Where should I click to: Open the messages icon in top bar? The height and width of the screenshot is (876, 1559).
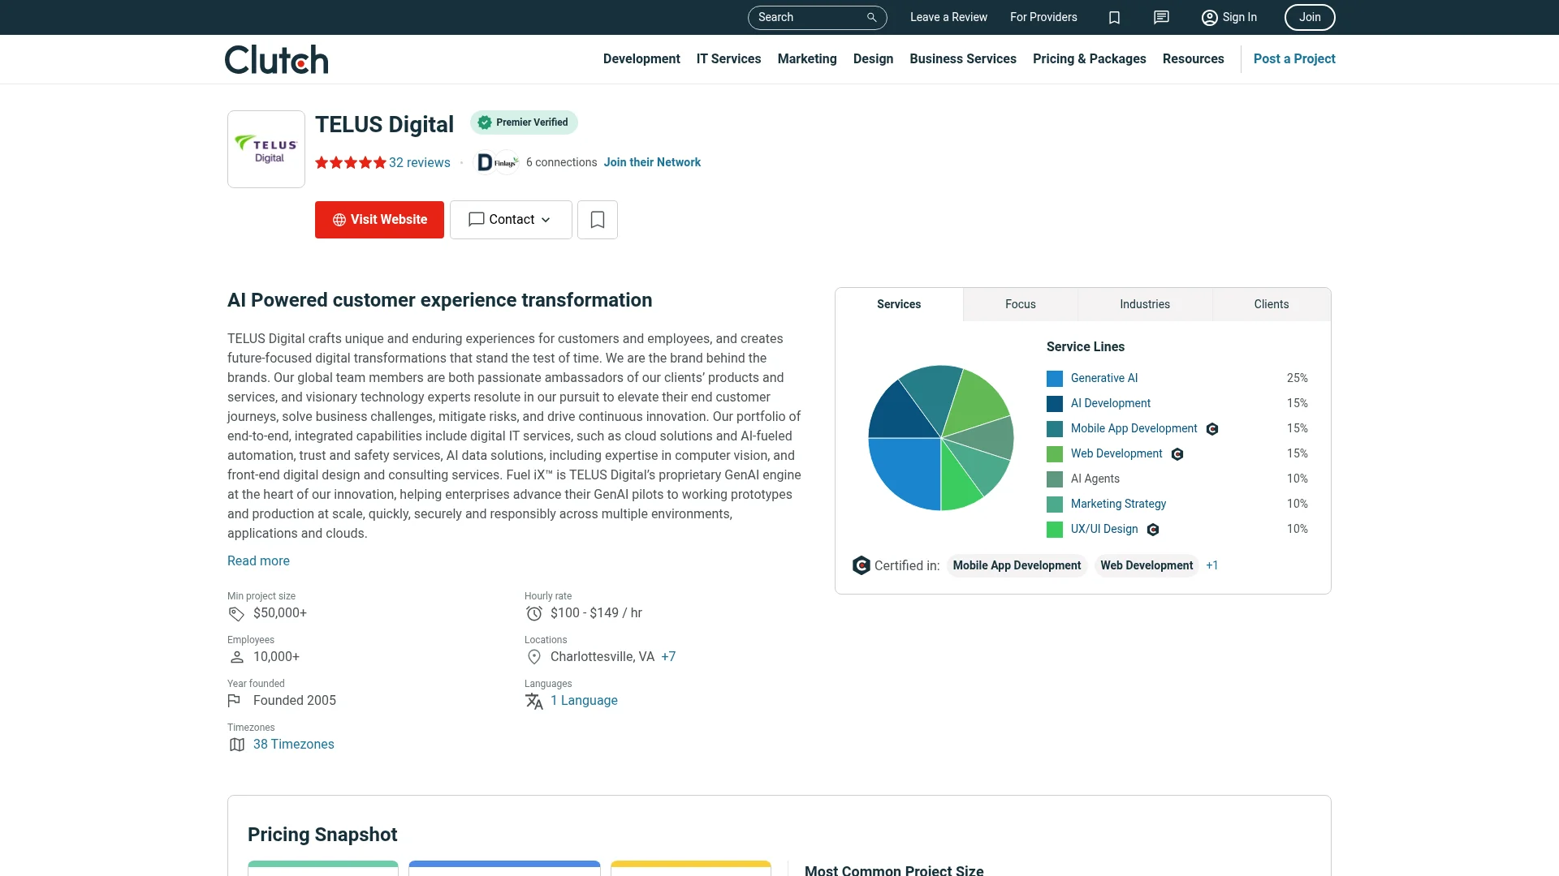[x=1161, y=17]
